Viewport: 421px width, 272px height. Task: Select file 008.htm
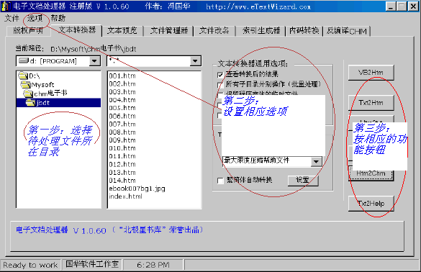(x=122, y=132)
